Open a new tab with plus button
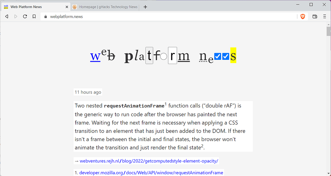This screenshot has width=331, height=176. tap(145, 7)
